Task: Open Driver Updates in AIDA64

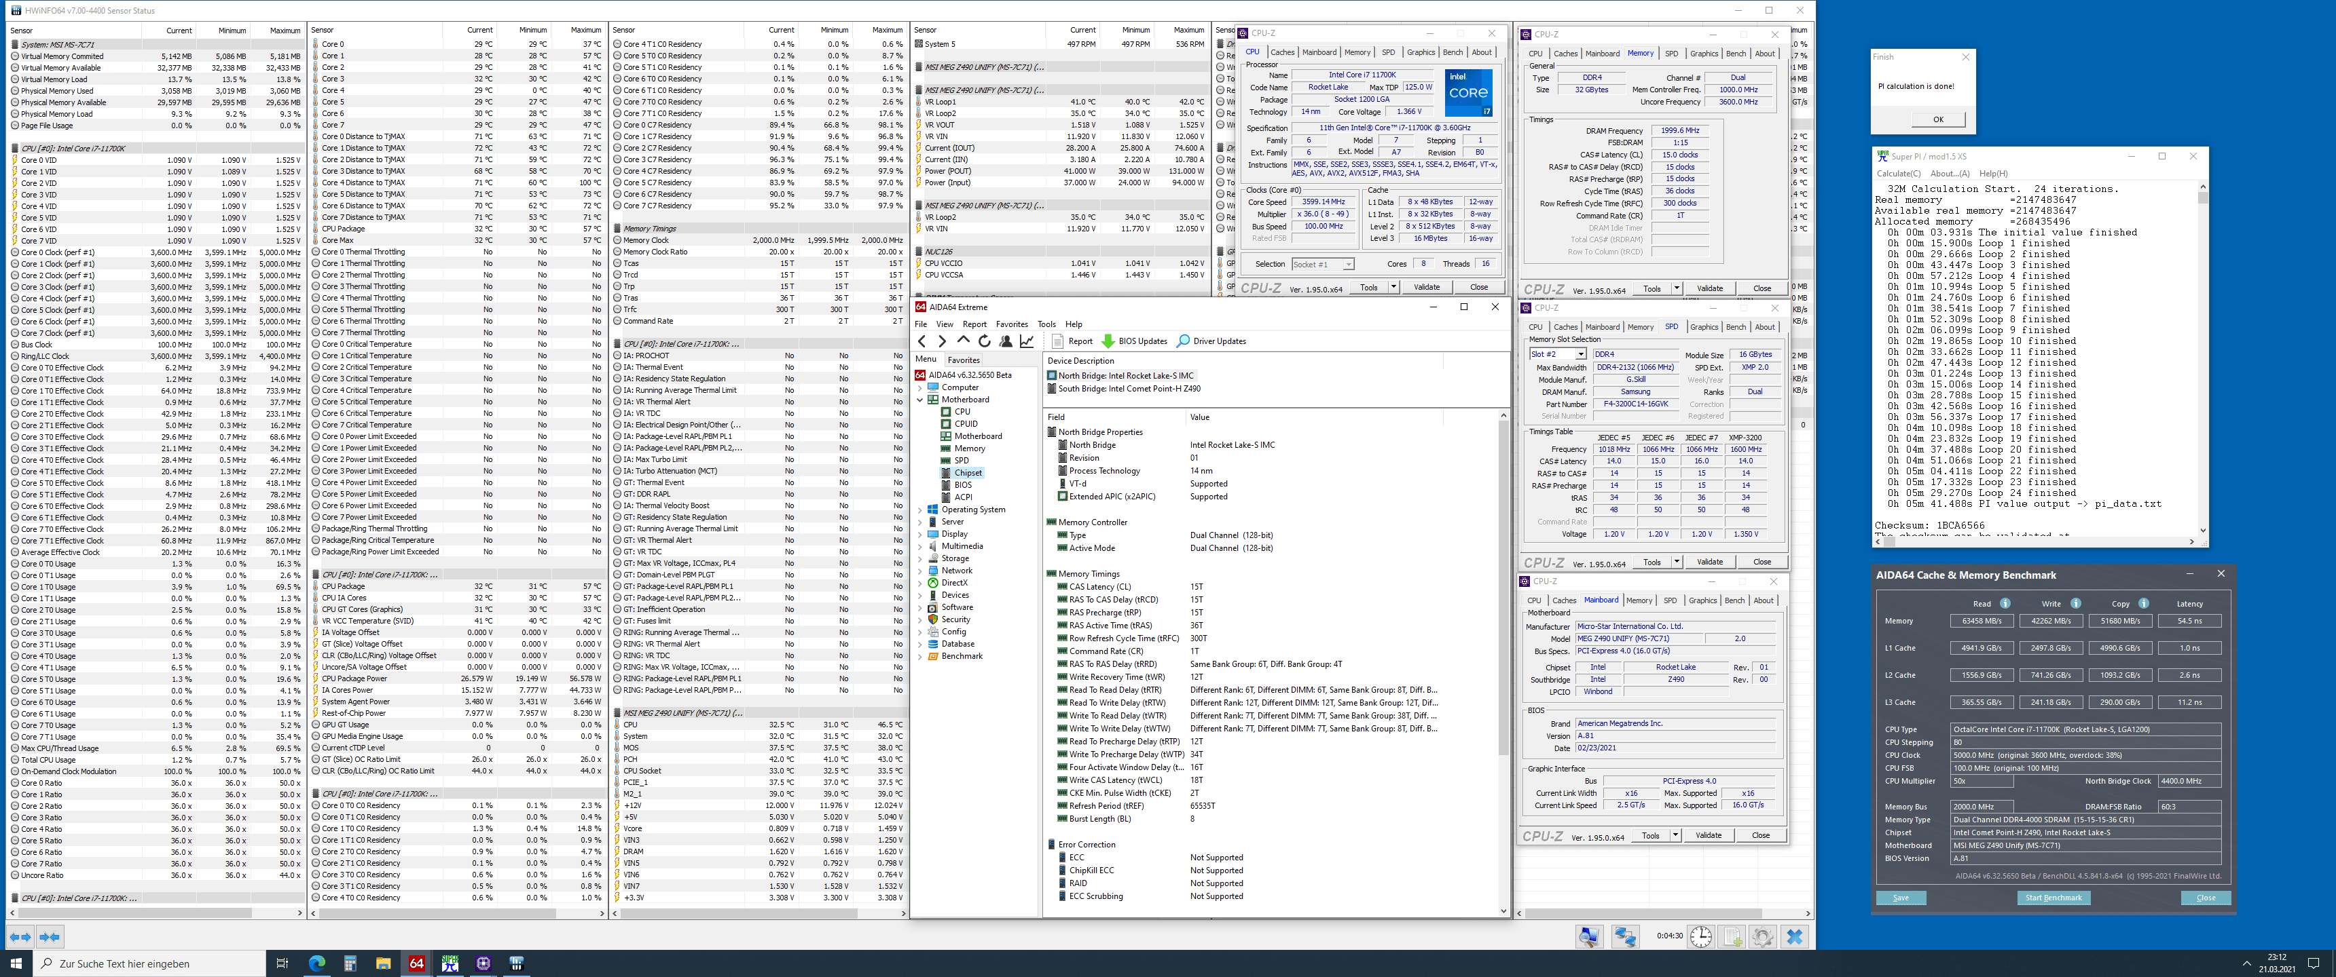Action: pos(1211,342)
